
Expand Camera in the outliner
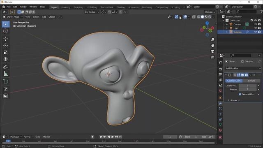point(227,24)
